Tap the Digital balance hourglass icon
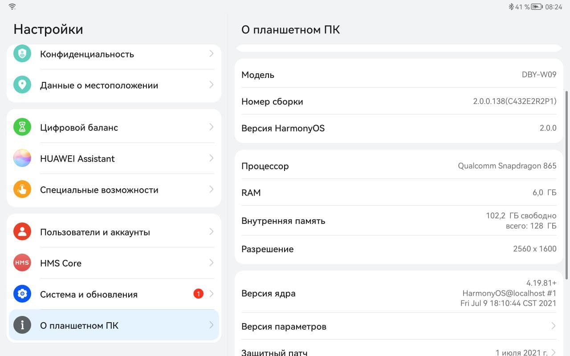Screen dimensions: 570x356 [22, 127]
